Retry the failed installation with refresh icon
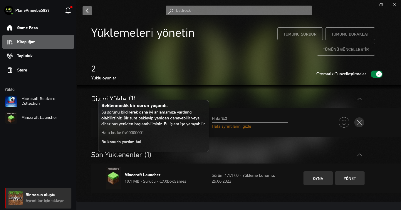 (x=344, y=122)
